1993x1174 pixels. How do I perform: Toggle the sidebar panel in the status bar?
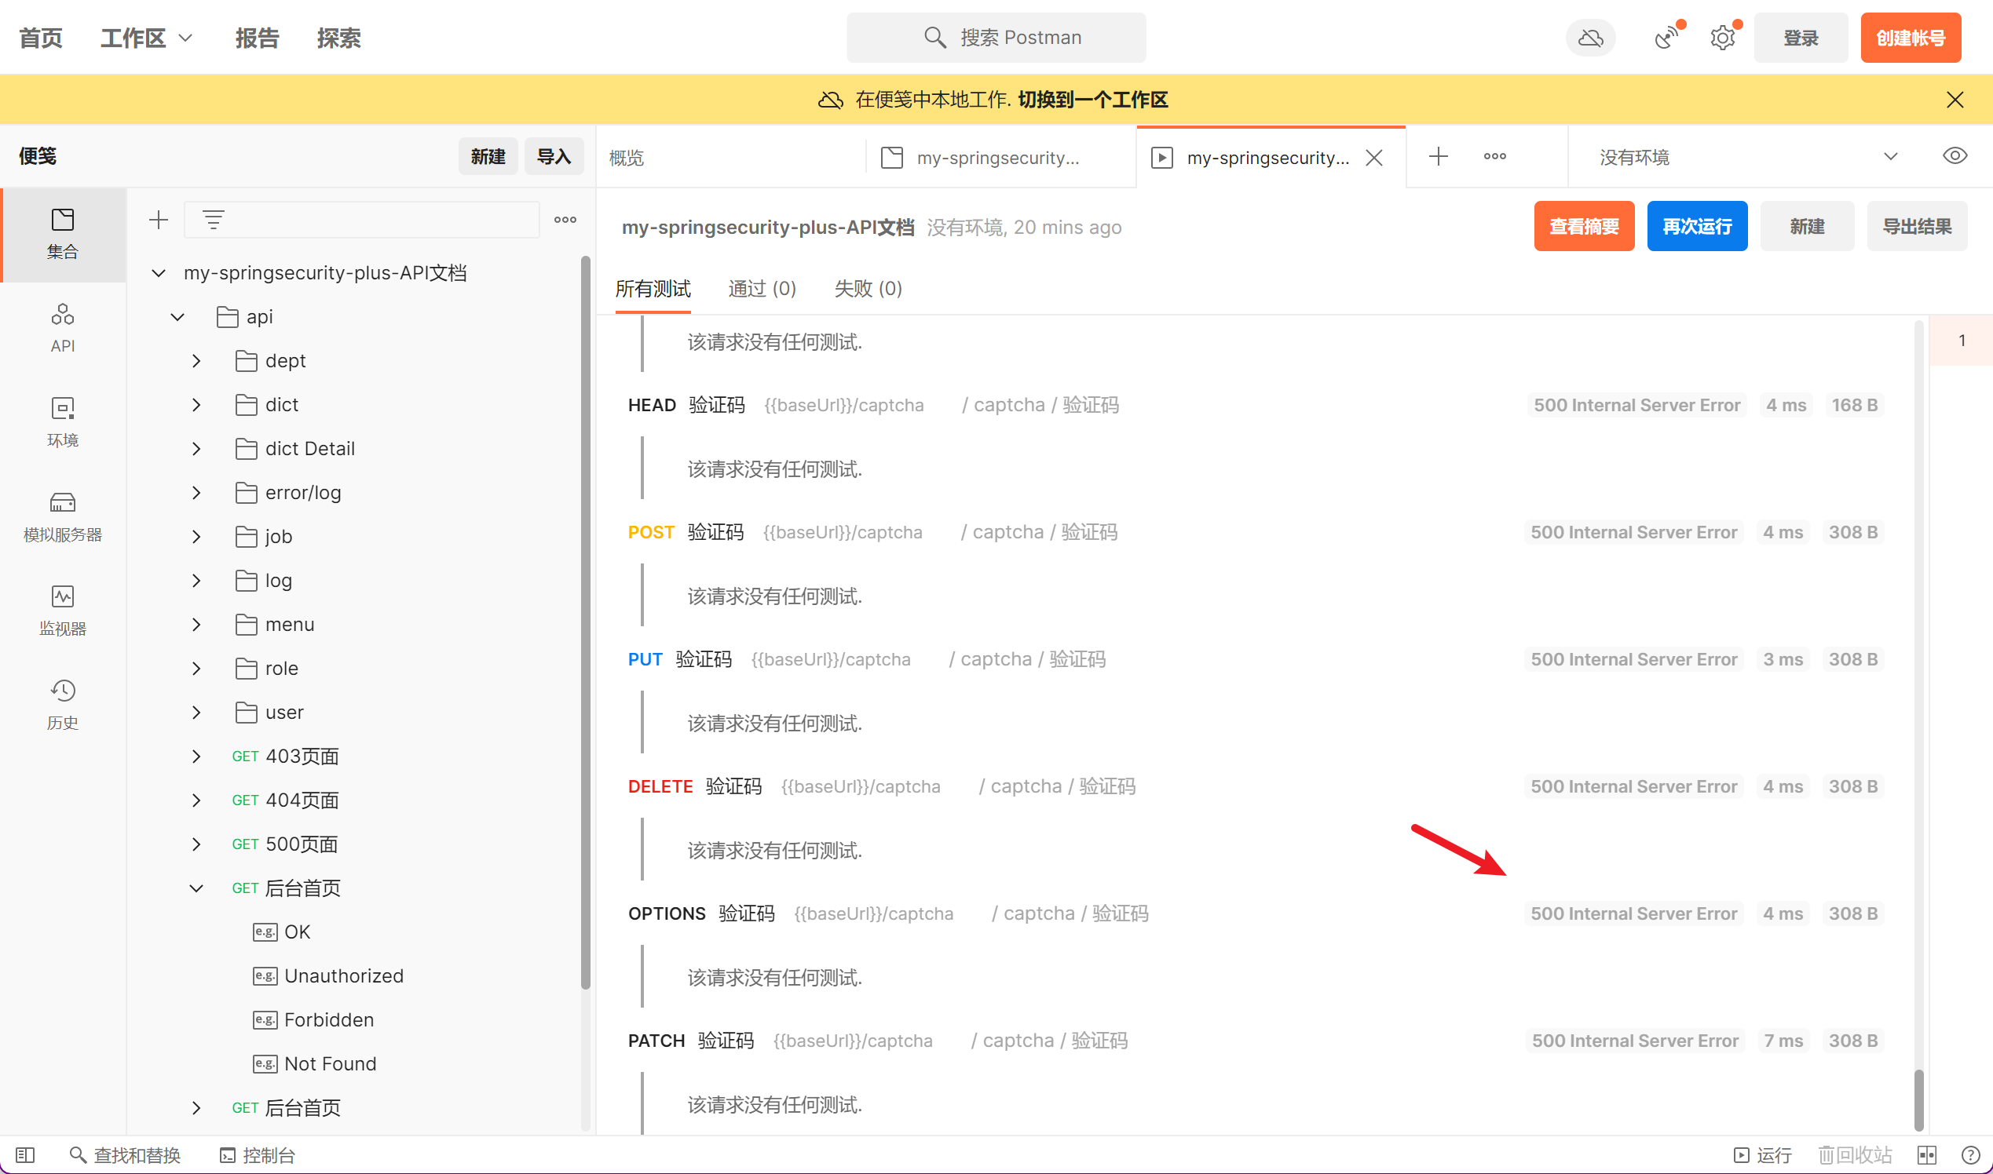[25, 1155]
